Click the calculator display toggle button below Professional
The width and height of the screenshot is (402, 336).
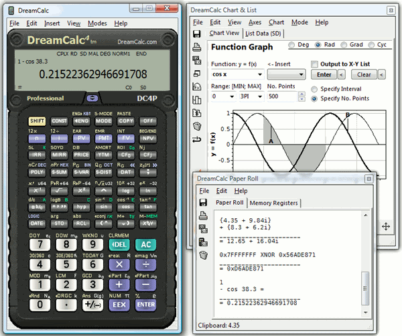tap(92, 98)
